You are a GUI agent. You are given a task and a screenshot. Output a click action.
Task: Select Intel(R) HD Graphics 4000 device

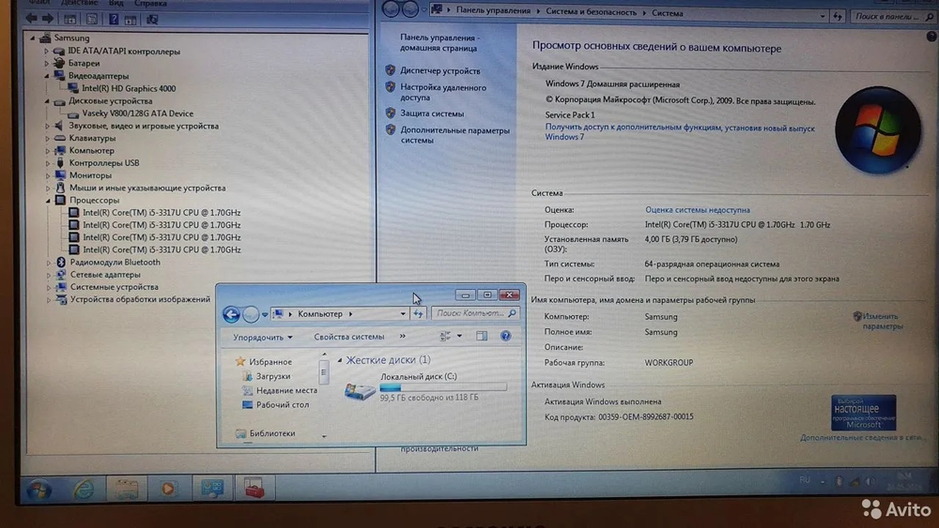[x=129, y=88]
